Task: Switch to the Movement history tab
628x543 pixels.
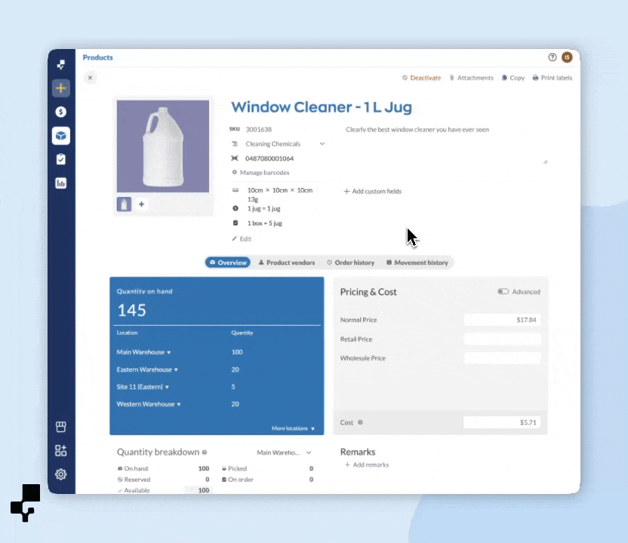Action: click(x=417, y=262)
